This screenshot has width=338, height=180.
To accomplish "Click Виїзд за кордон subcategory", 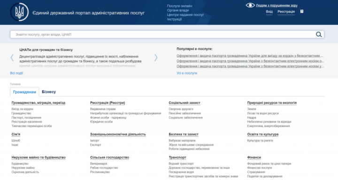I will point(23,109).
